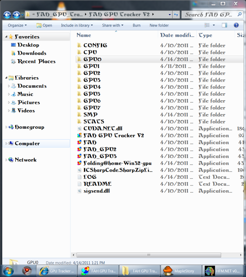Select Desktop in Favorites
246x277 pixels.
(25, 45)
